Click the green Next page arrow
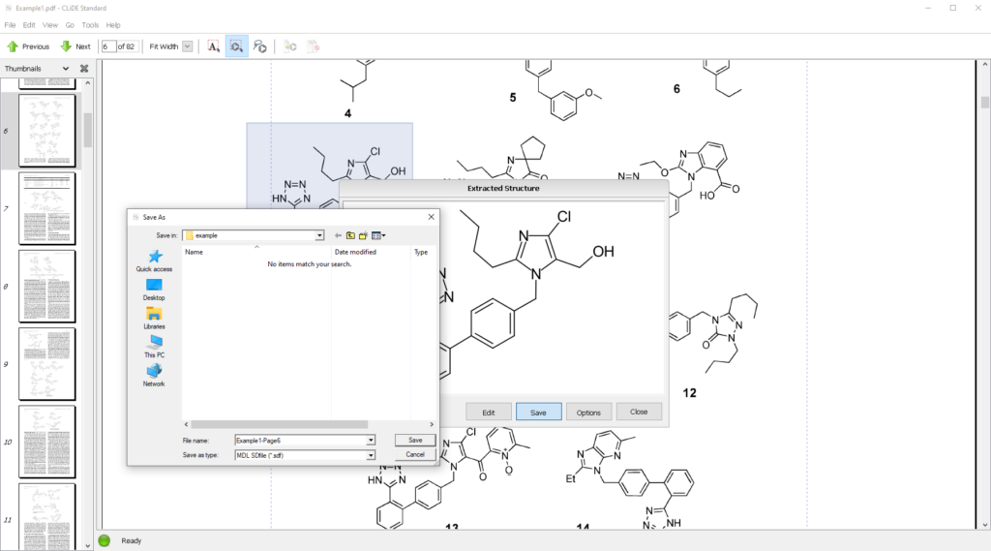The image size is (991, 551). coord(66,46)
